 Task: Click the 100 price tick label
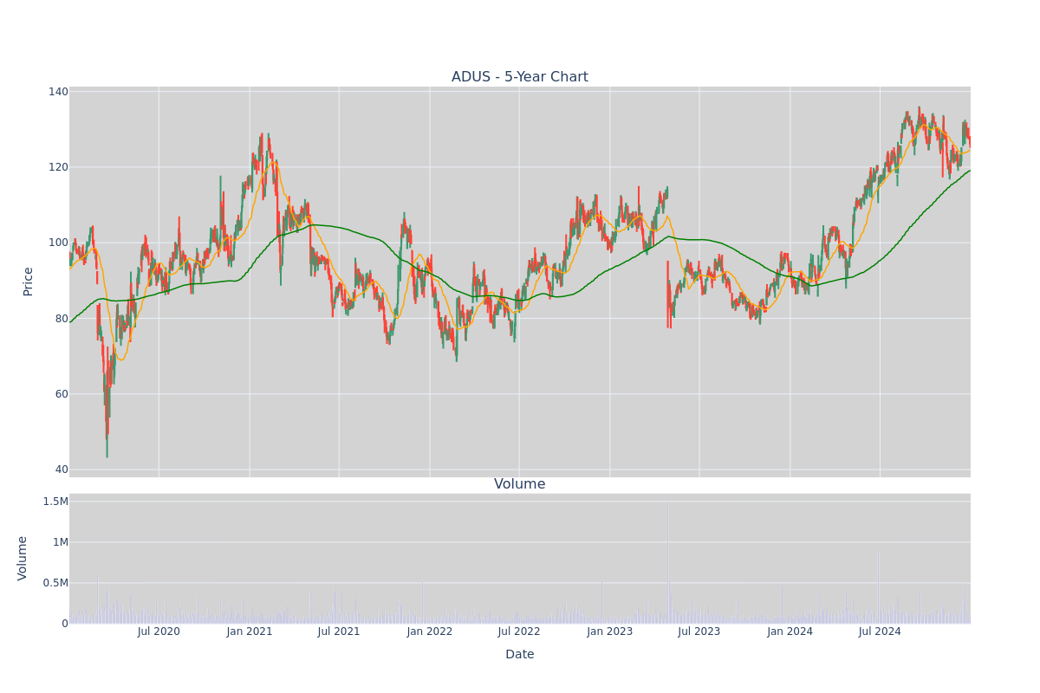point(58,243)
